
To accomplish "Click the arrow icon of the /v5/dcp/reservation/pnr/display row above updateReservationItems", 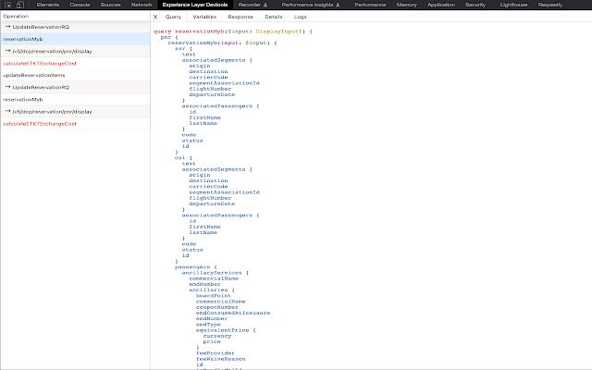I will click(7, 51).
